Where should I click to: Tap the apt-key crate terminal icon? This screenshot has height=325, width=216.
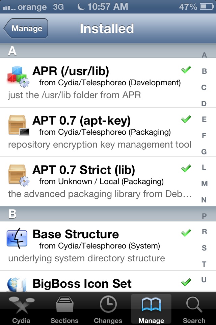(x=19, y=125)
